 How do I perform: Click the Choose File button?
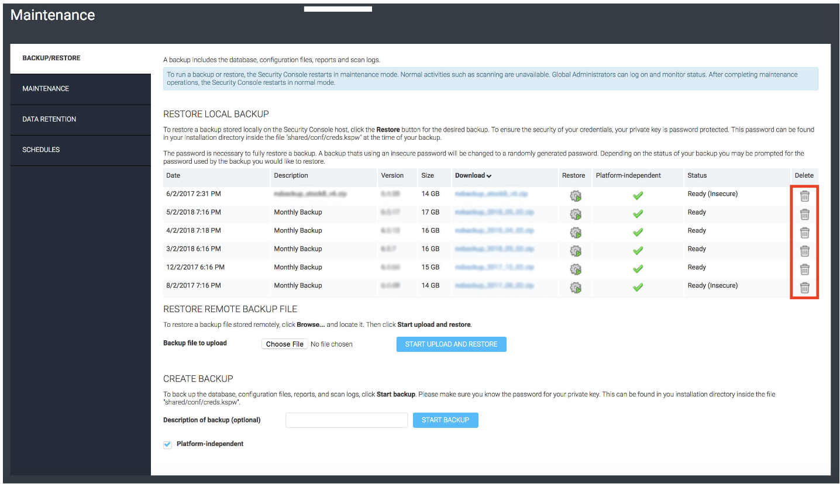284,344
